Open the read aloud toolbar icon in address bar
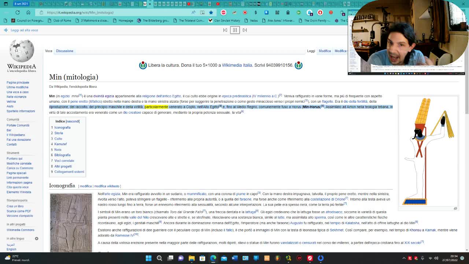Screen dimensions: 469x264 (193, 12)
